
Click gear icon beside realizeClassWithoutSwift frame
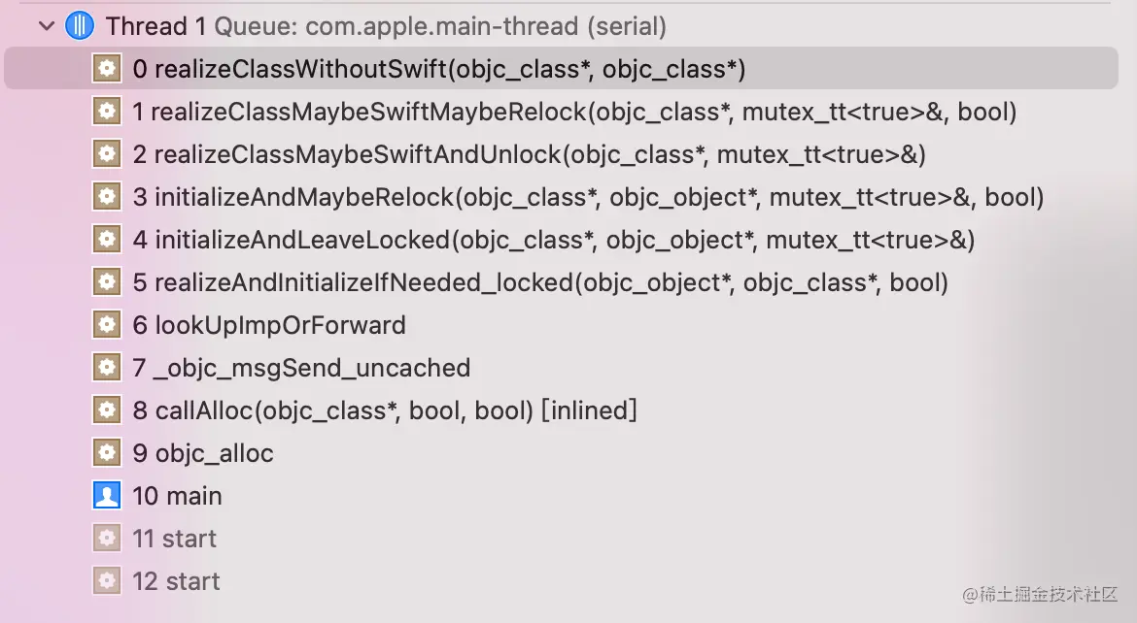point(107,69)
